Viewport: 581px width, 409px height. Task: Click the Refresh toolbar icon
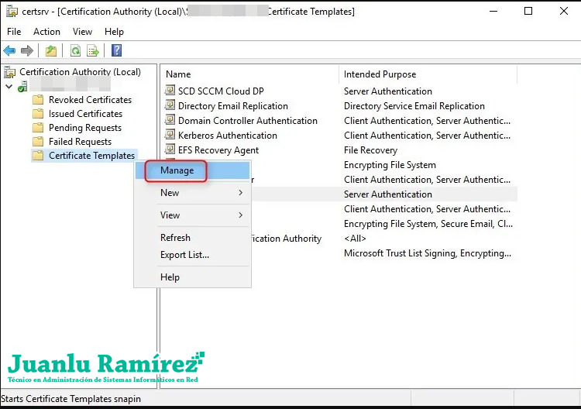[x=75, y=51]
